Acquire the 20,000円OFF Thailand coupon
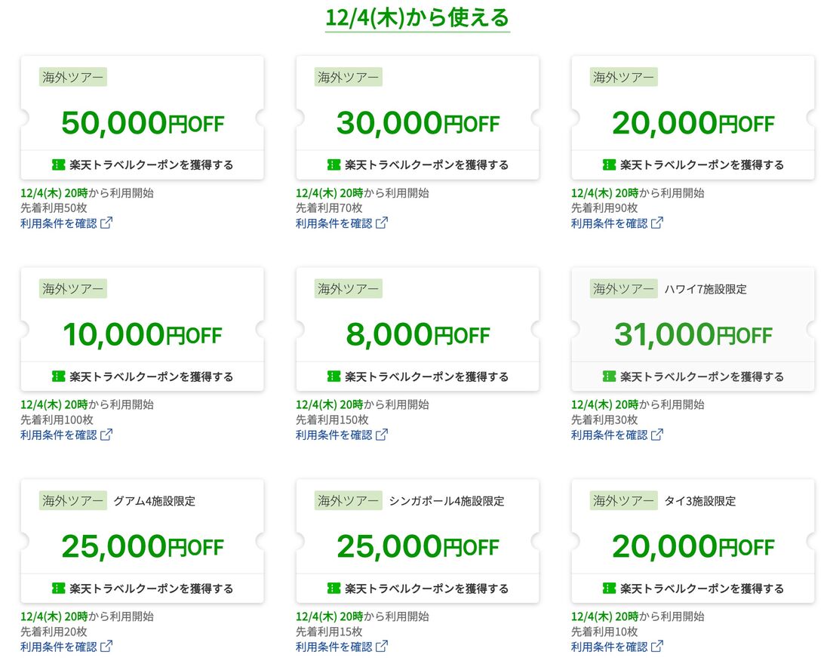The height and width of the screenshot is (667, 830). [694, 588]
